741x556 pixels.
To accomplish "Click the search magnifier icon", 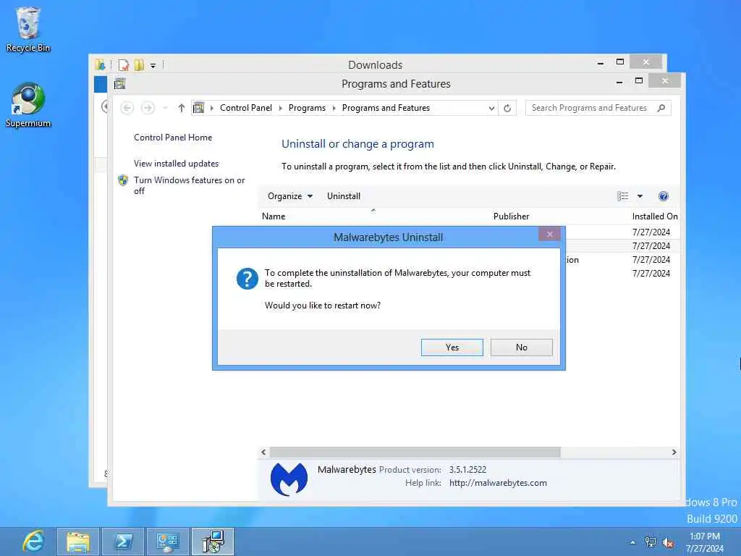I will [x=661, y=108].
